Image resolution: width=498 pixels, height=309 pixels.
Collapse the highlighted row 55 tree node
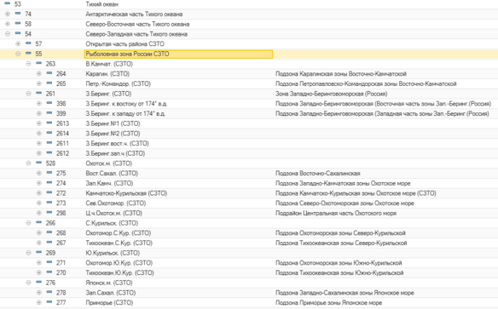click(18, 54)
